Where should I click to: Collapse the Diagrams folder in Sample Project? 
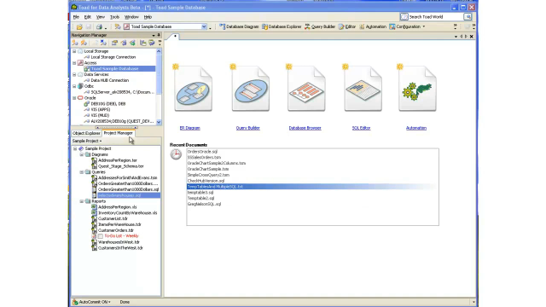coord(82,154)
